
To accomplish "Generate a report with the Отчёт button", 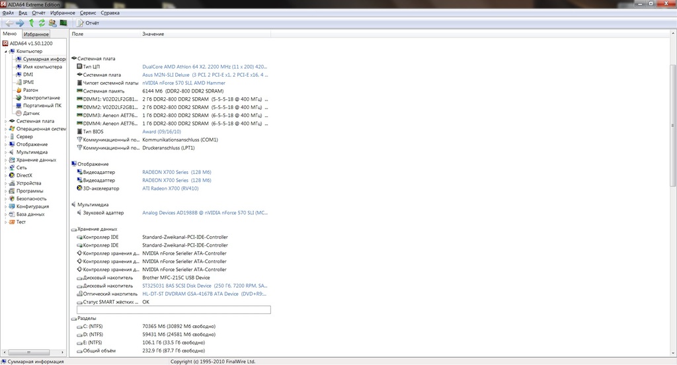I will (x=88, y=23).
